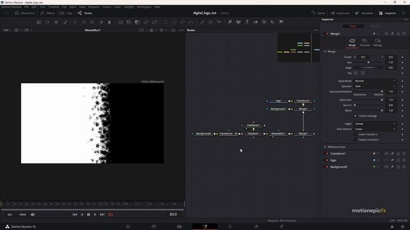Toggle audio mute speaker icon
The height and width of the screenshot is (230, 410).
coord(33,215)
